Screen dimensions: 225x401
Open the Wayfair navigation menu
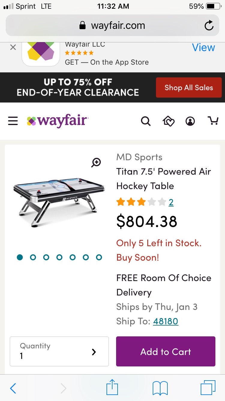(13, 121)
